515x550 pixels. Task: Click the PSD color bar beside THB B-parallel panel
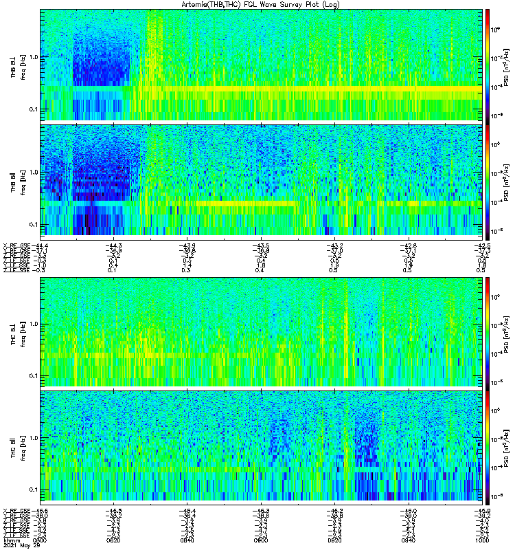(x=488, y=182)
